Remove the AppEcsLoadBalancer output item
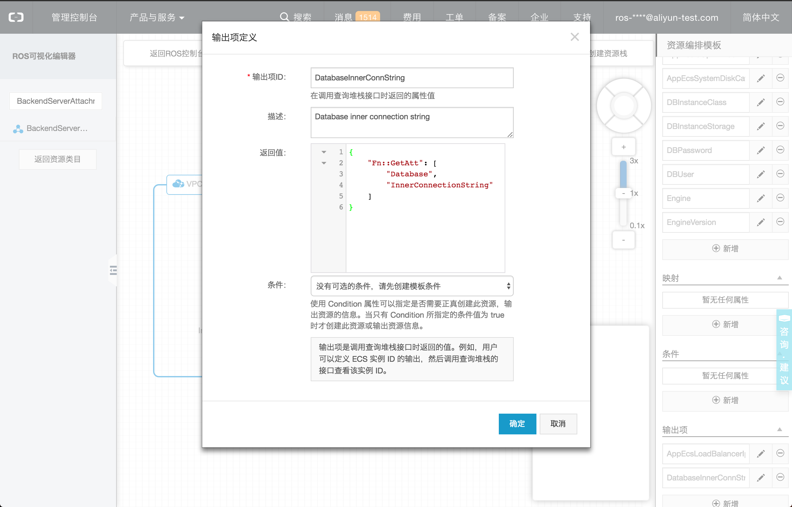 coord(780,453)
